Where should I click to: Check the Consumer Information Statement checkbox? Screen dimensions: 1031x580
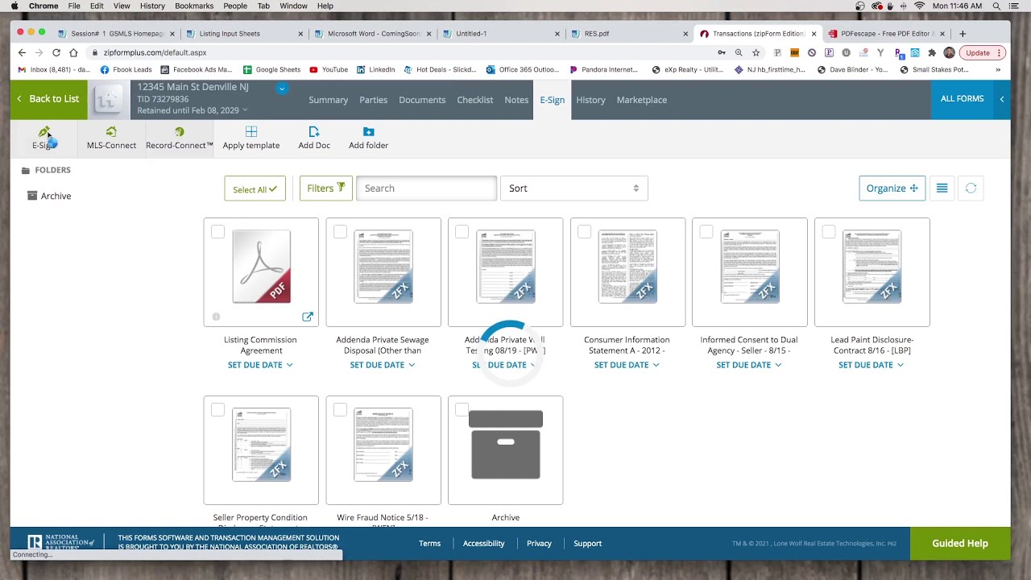(584, 232)
